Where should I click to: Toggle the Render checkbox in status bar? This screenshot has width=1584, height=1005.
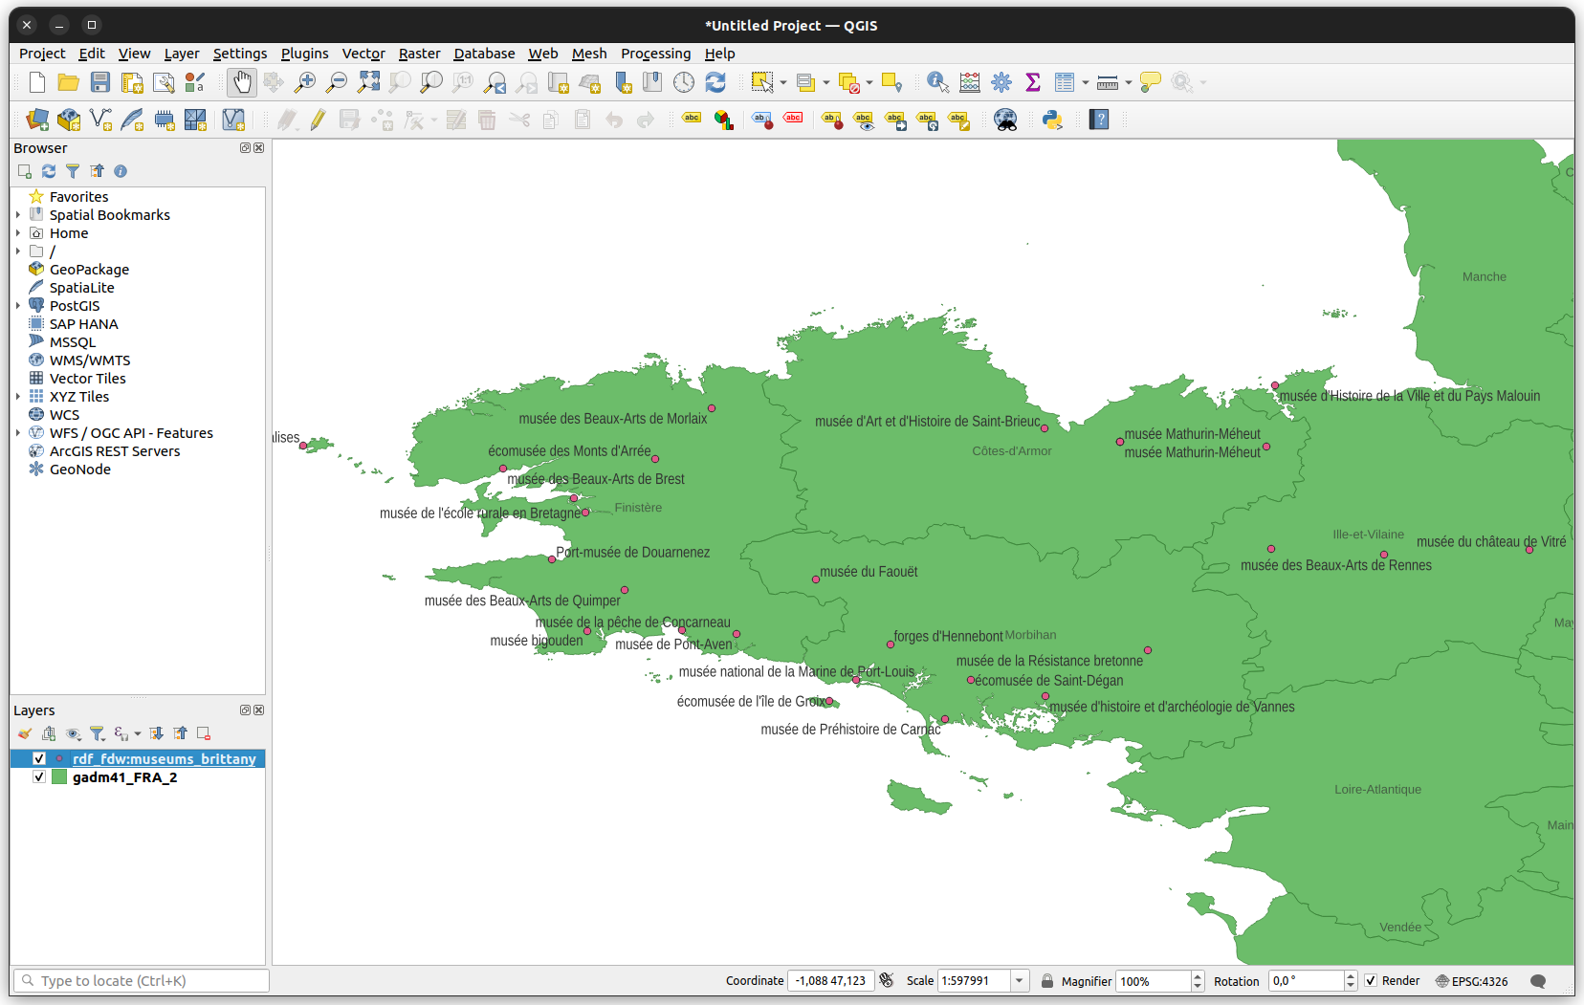pos(1371,980)
